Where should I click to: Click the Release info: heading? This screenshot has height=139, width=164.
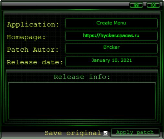point(82,77)
